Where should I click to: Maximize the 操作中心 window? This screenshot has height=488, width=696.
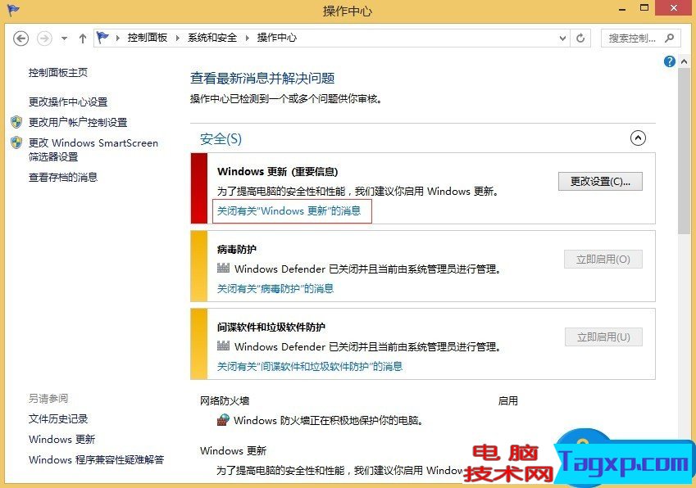tap(644, 7)
